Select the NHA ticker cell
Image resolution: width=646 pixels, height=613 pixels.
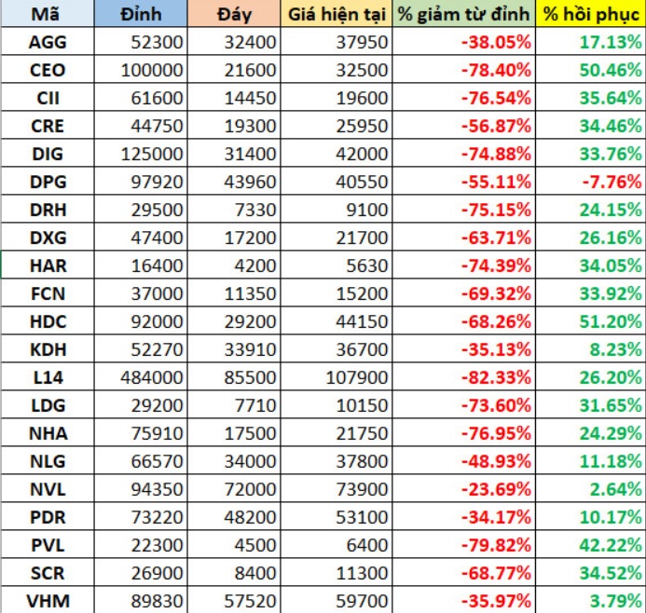coord(48,433)
